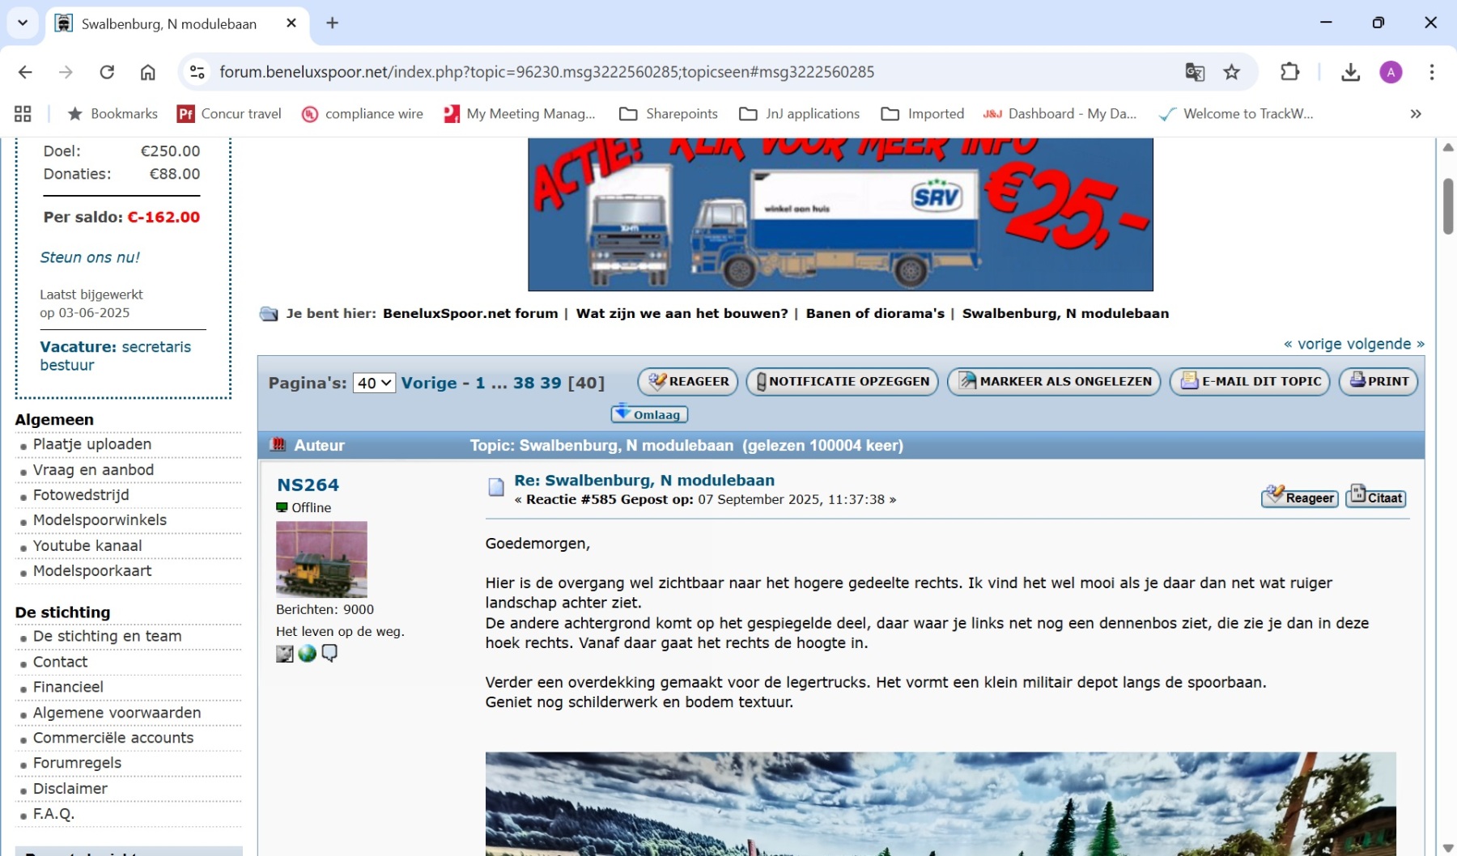The width and height of the screenshot is (1457, 856).
Task: Open the profile avatar menu
Action: tap(1391, 72)
